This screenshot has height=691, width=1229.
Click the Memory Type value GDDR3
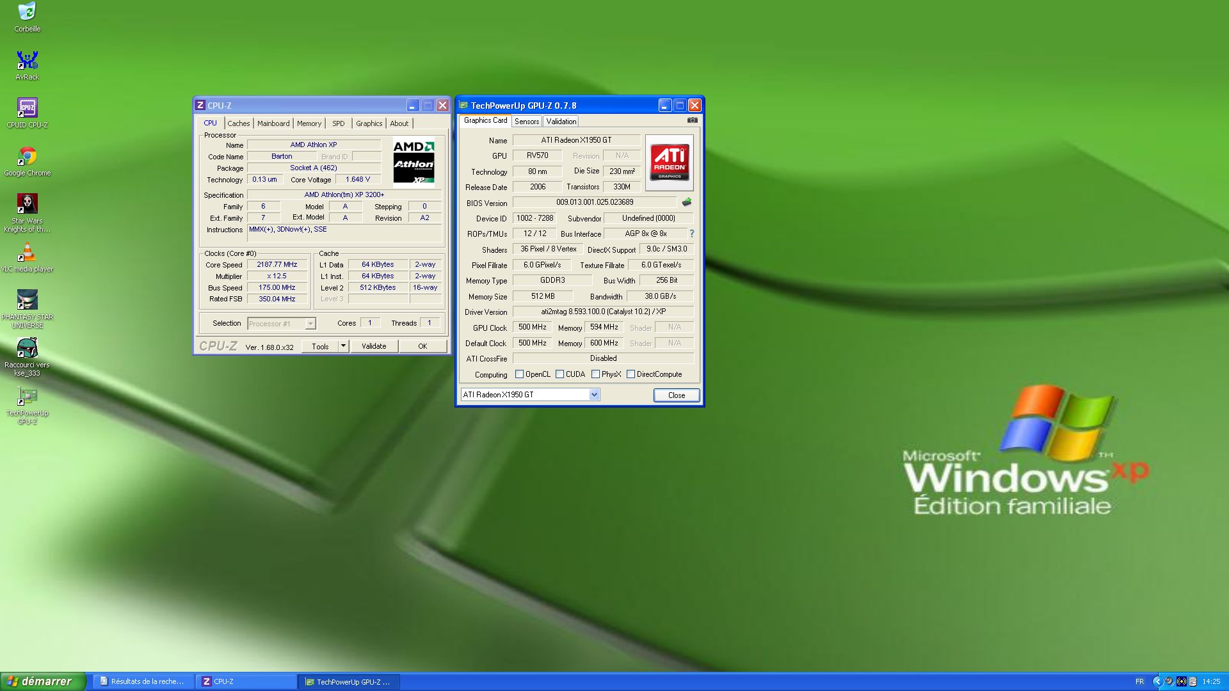click(552, 280)
